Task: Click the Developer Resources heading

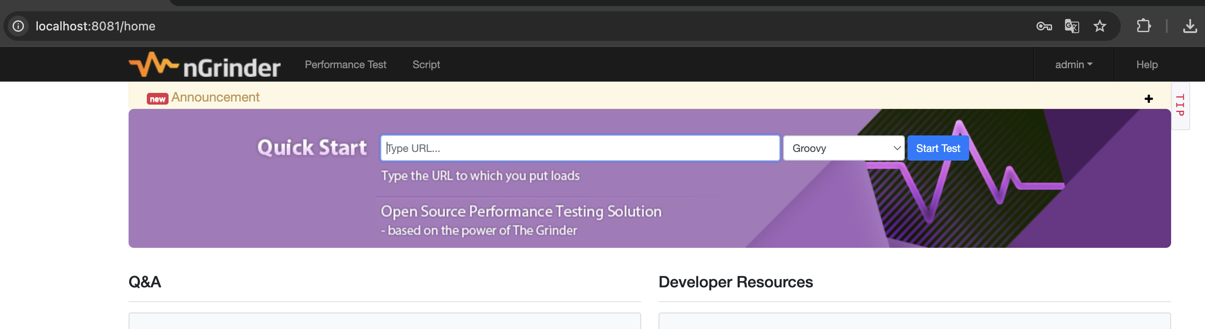Action: click(735, 282)
